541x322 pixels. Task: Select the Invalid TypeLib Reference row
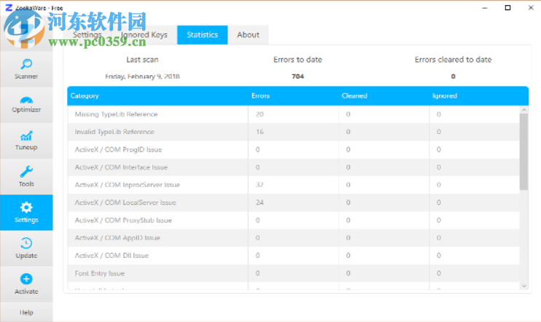(294, 132)
